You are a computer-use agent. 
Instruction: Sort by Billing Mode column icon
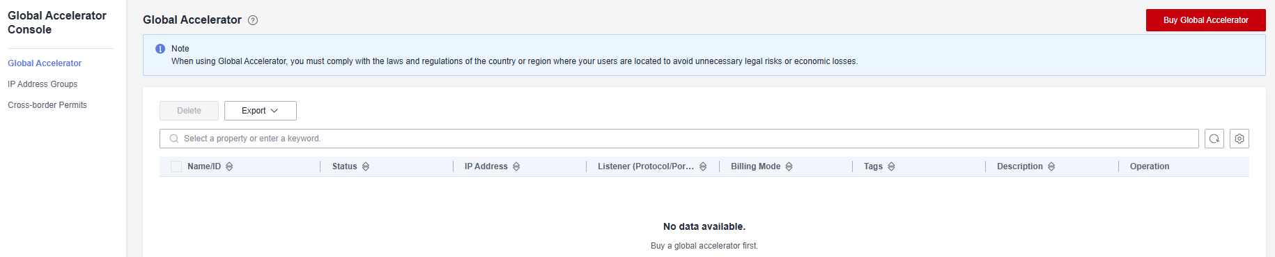(789, 166)
